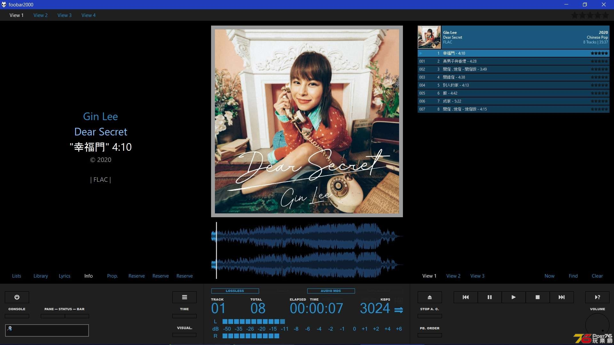Click the LOSSLESS indicator box

[235, 291]
